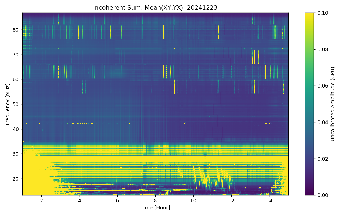This screenshot has width=360, height=216.
Task: Click the "Time [Hour]" x-axis label
Action: tap(155, 208)
